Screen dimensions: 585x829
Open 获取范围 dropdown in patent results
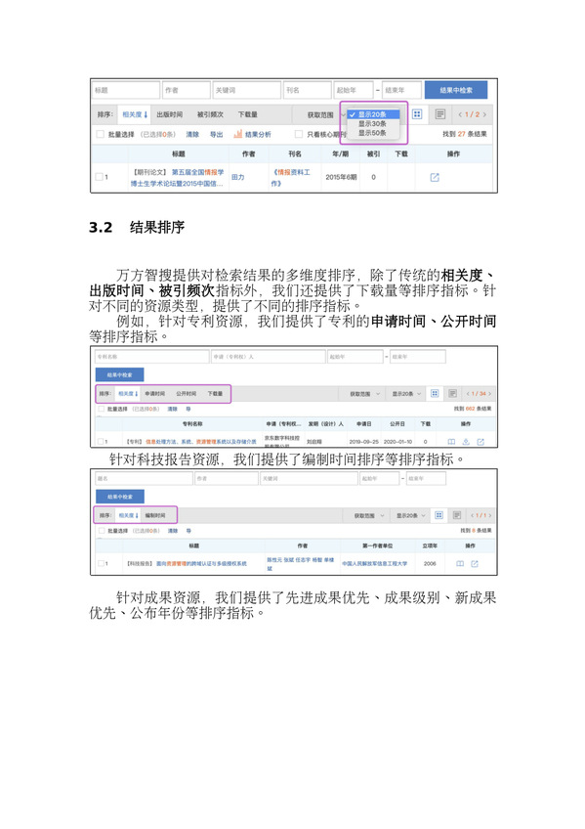pyautogui.click(x=365, y=393)
